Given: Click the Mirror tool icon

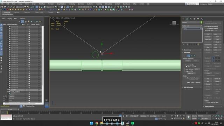Looking at the screenshot, I should click(x=94, y=7).
